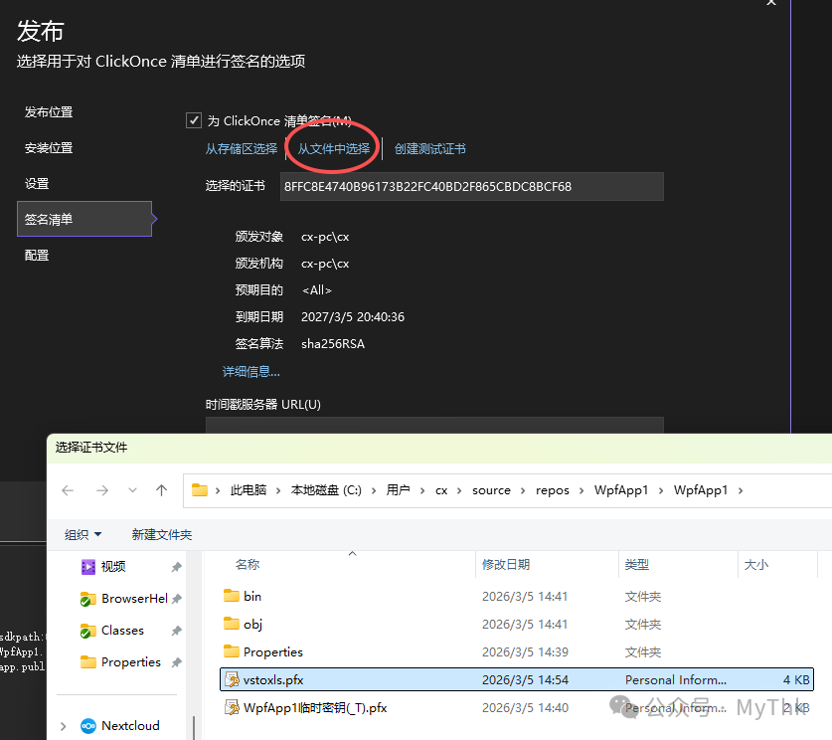Click the Nextcloud cloud icon
This screenshot has width=832, height=740.
click(x=88, y=726)
